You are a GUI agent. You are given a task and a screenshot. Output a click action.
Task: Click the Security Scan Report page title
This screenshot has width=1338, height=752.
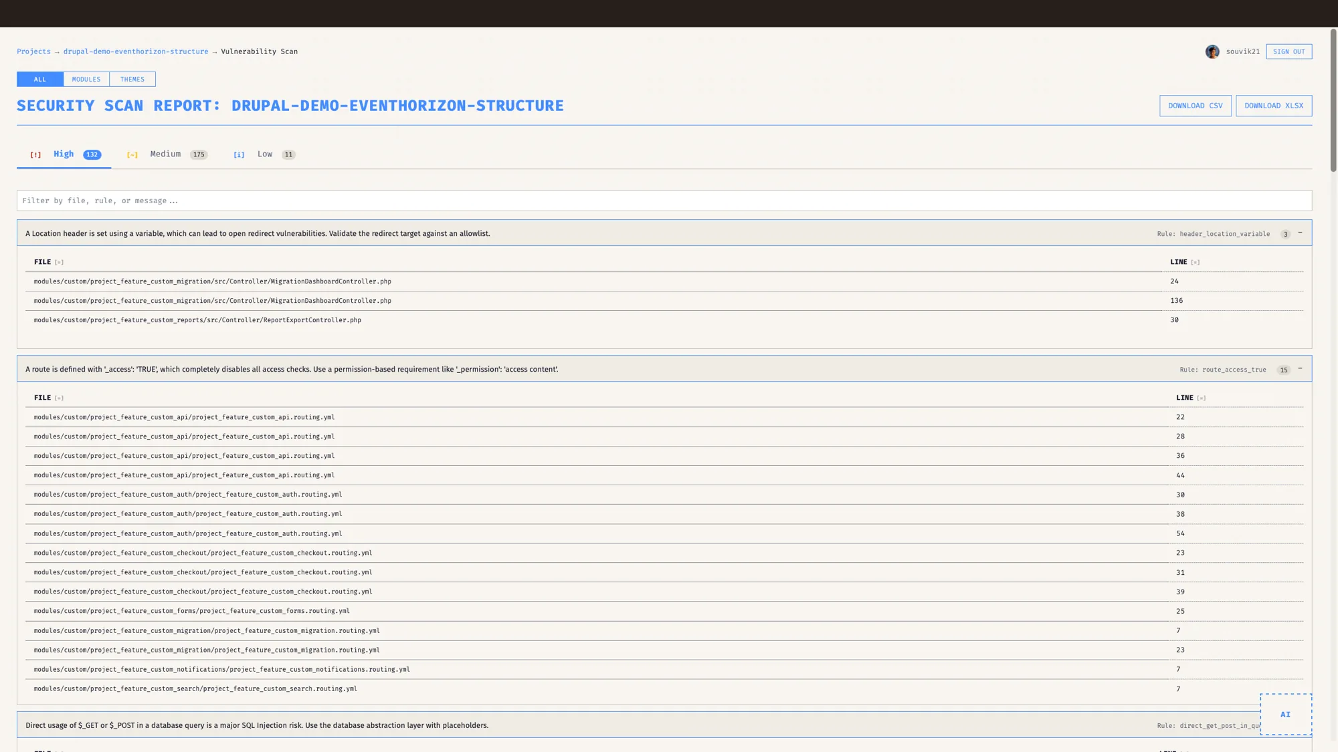point(290,106)
